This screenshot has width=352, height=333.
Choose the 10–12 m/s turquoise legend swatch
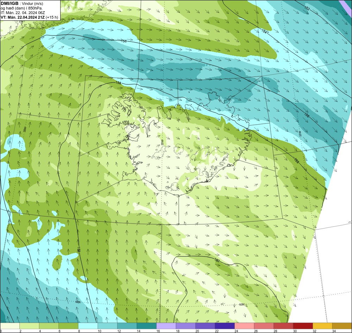click(107, 326)
